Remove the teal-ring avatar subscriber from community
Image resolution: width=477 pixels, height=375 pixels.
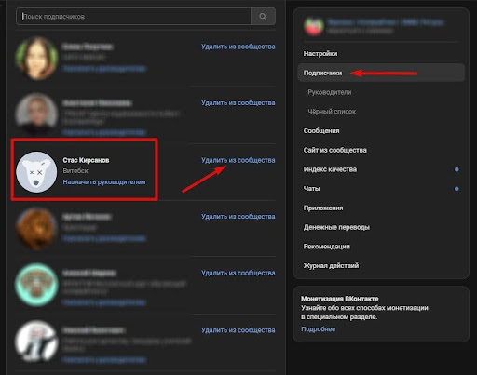[238, 273]
